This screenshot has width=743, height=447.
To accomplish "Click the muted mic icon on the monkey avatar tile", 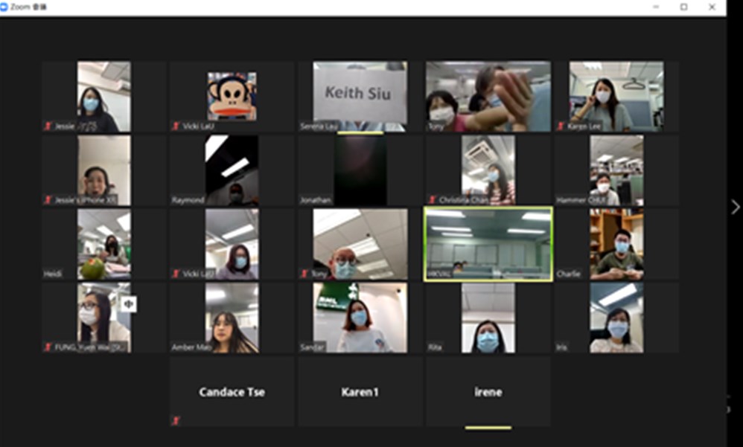I will (x=176, y=126).
